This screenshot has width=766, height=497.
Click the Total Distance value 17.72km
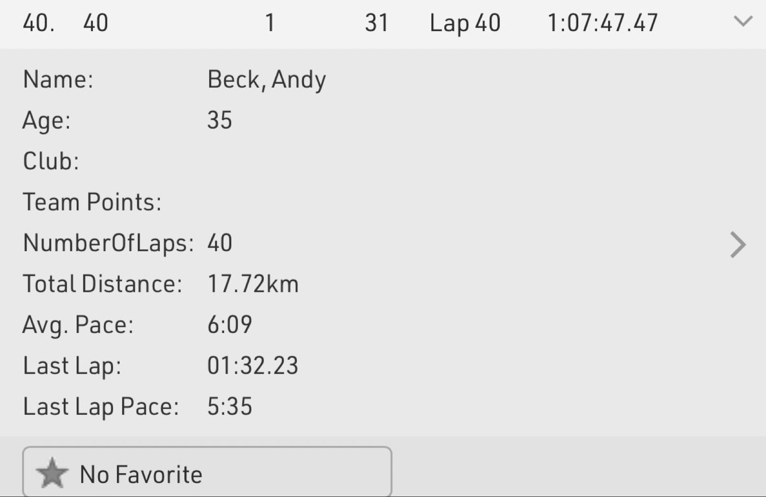pos(253,284)
